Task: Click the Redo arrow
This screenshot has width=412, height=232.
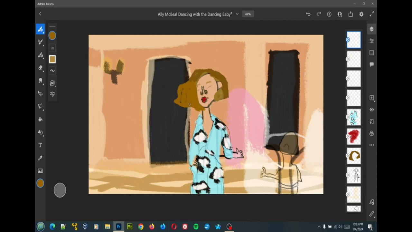Action: coord(319,14)
